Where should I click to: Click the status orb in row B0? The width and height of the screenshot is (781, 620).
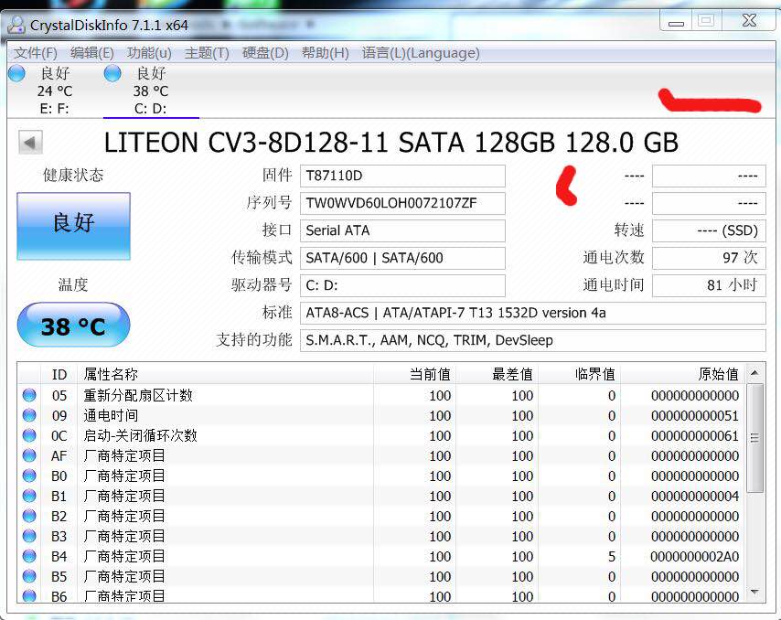click(x=29, y=476)
